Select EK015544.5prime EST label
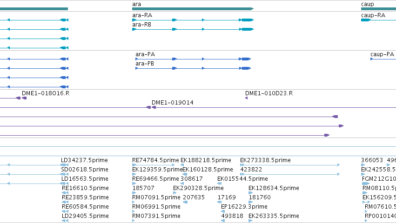This screenshot has height=223, width=396. [243, 179]
